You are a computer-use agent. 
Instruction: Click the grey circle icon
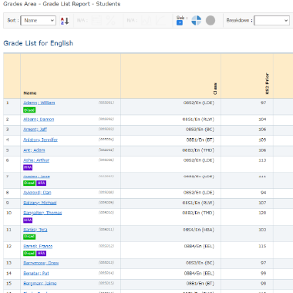click(210, 21)
